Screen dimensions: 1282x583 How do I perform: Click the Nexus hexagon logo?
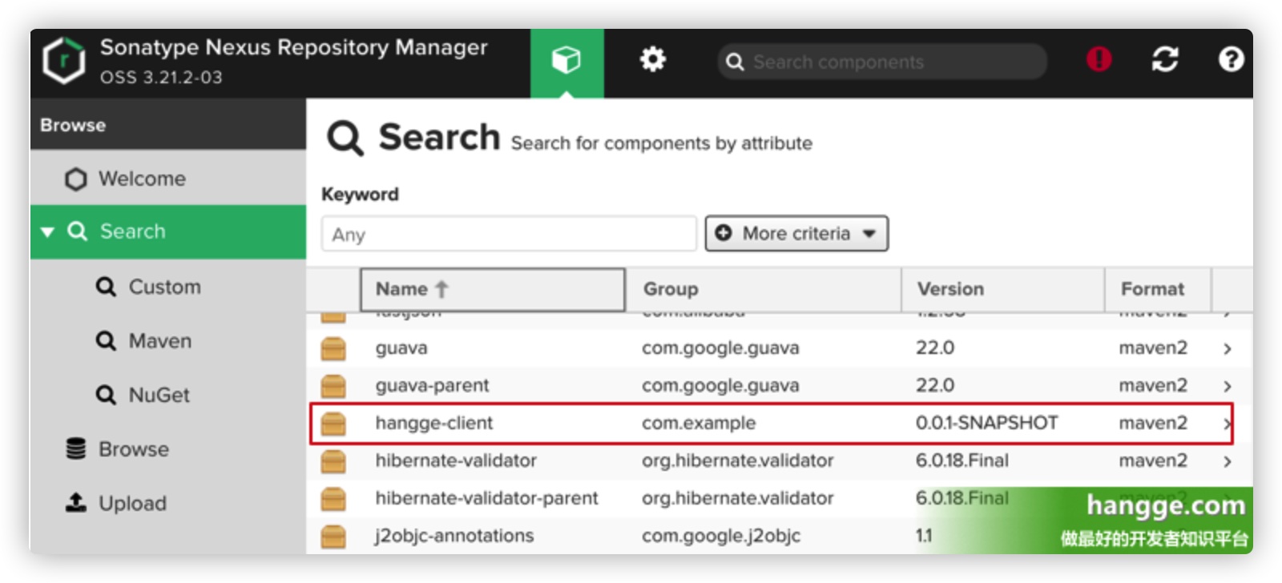click(64, 61)
